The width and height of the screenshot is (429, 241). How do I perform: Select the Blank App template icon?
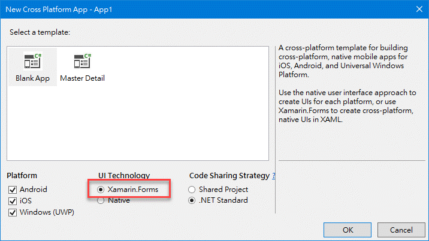(32, 61)
